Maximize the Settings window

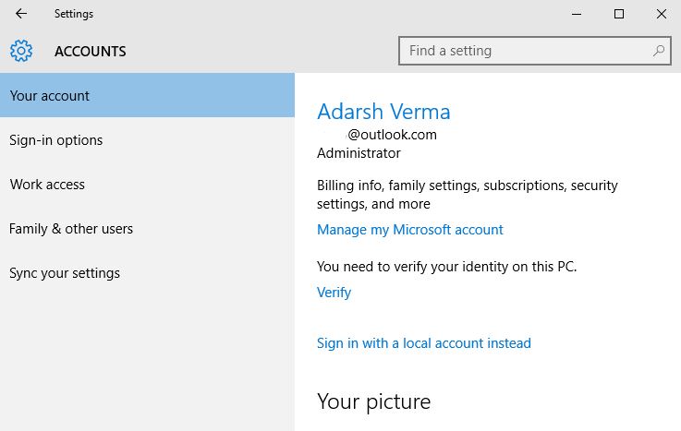pos(618,14)
